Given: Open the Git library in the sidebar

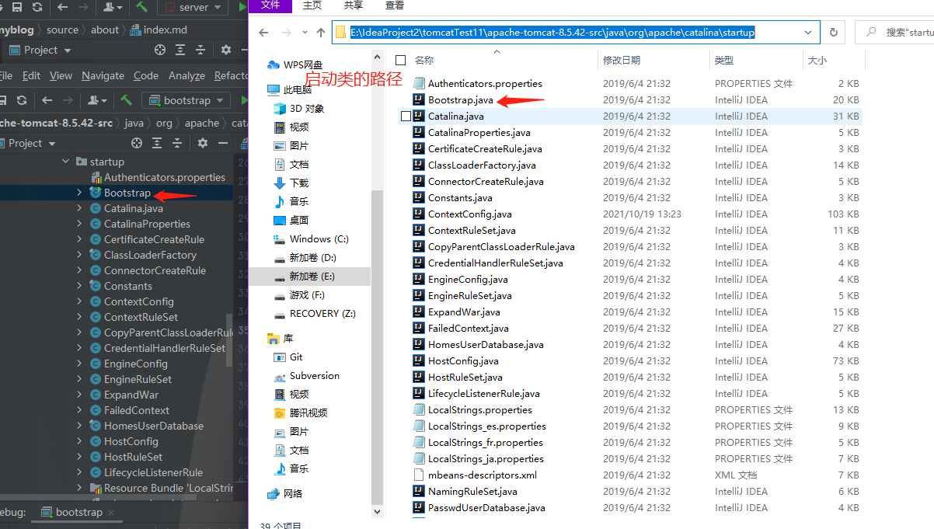Looking at the screenshot, I should tap(296, 357).
